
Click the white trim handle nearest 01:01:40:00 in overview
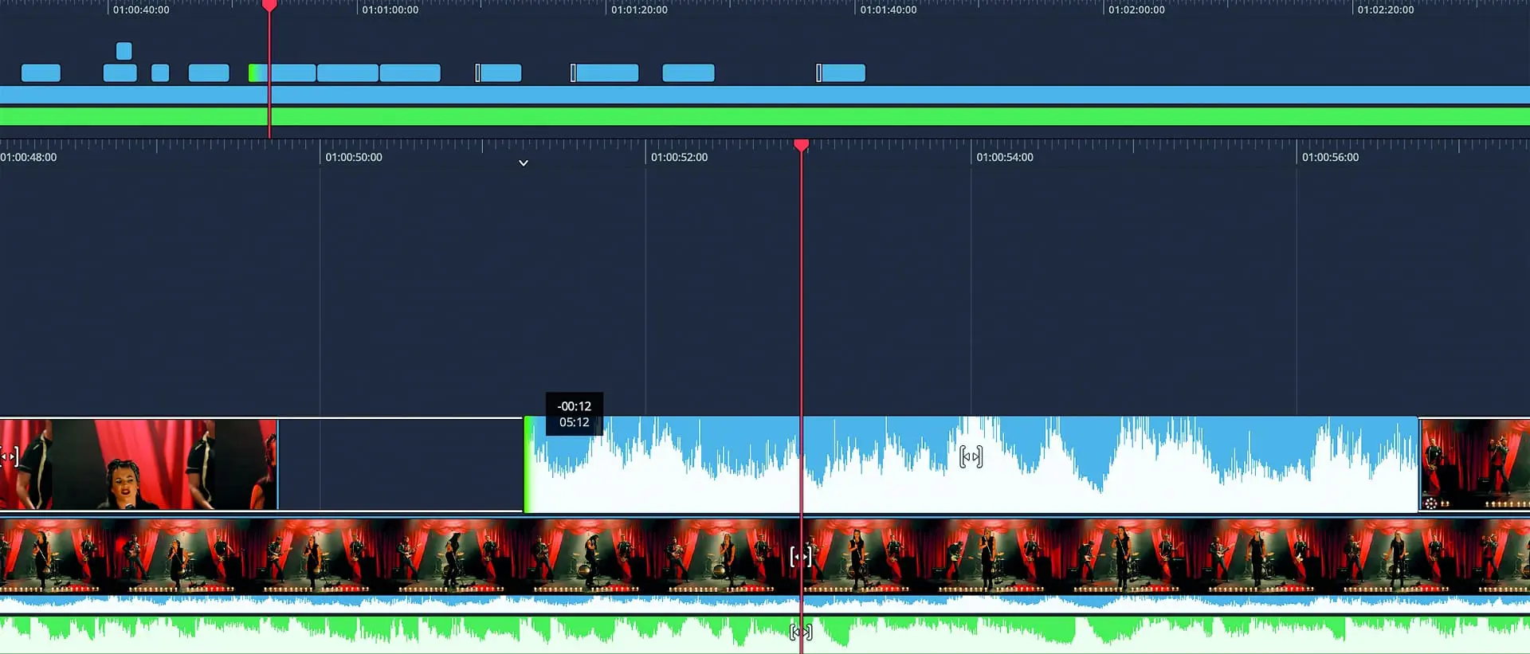(x=818, y=73)
